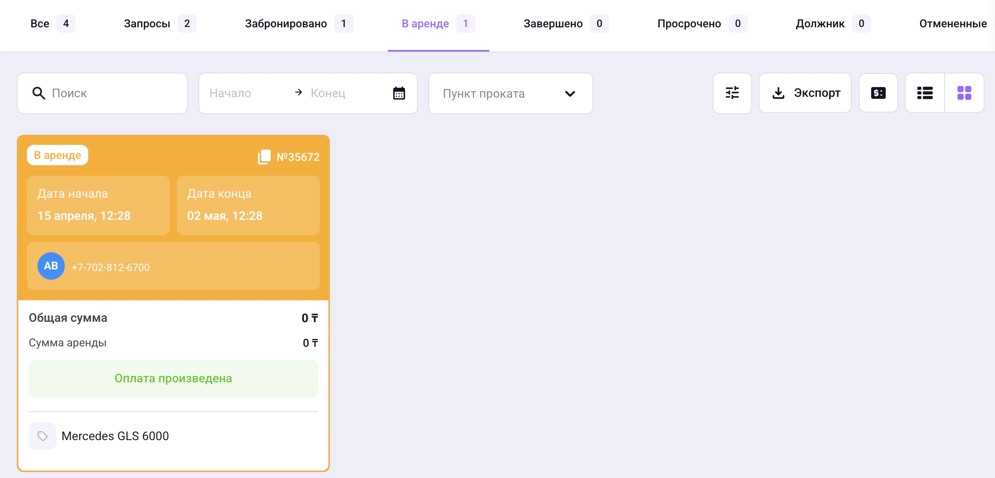
Task: Click the Начало date input field
Action: pos(238,93)
